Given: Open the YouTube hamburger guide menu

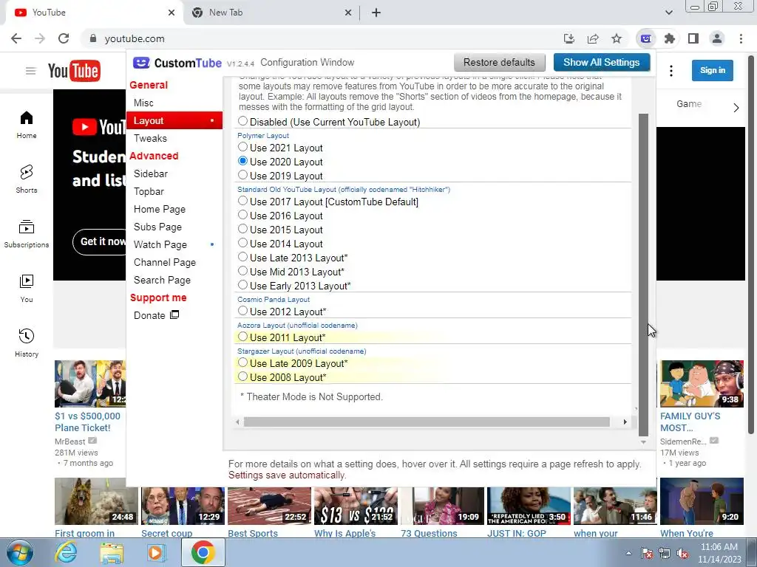Looking at the screenshot, I should pyautogui.click(x=31, y=71).
